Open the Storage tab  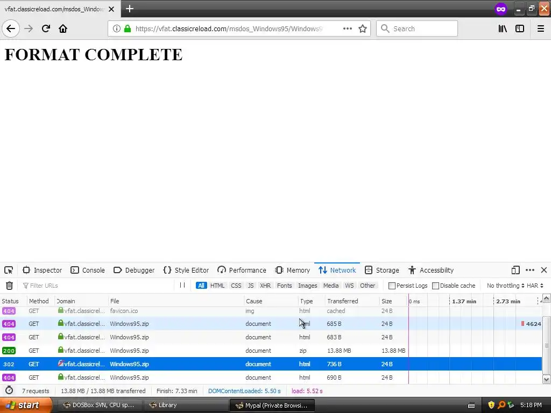click(x=382, y=270)
